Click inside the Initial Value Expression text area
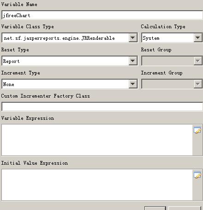Viewport: 203px width, 210px height. click(97, 185)
